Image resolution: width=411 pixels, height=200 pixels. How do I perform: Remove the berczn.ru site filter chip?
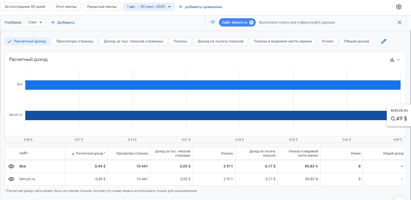click(251, 22)
